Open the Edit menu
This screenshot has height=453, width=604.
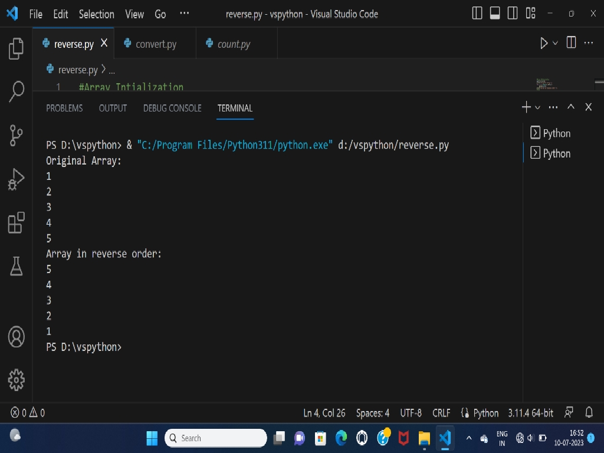click(x=61, y=14)
